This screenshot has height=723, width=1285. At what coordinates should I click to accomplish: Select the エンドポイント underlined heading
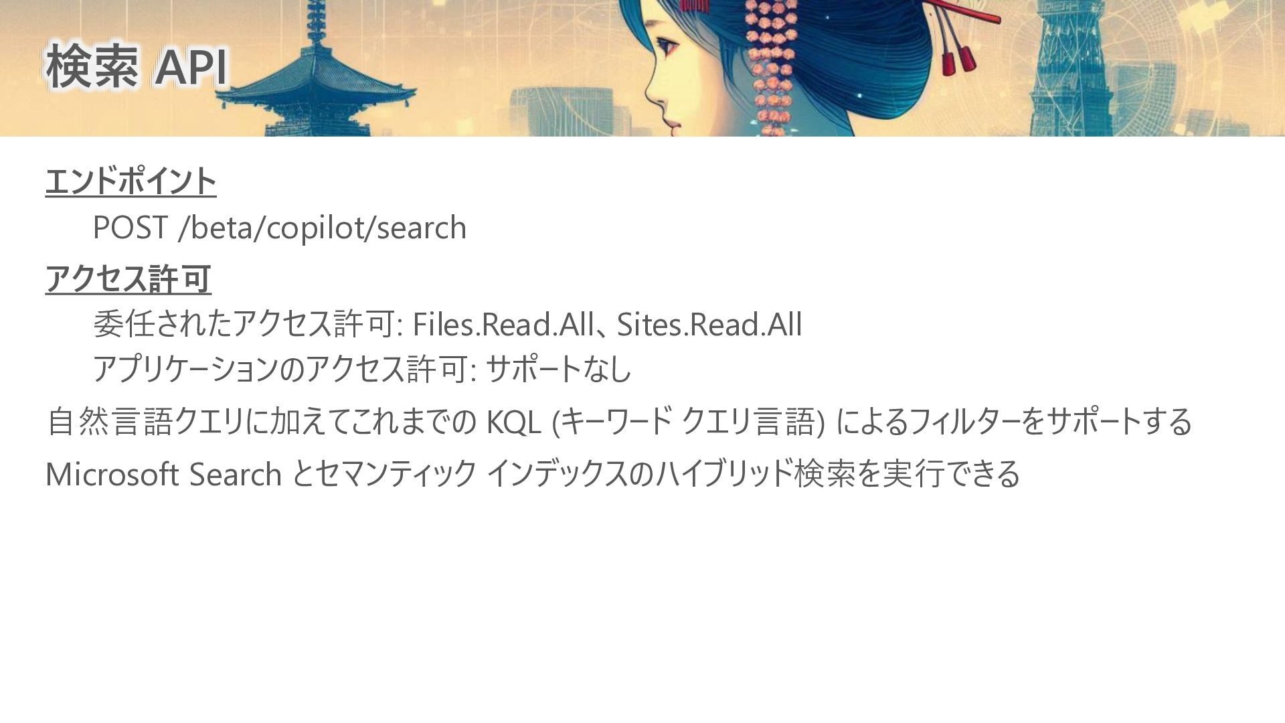tap(131, 181)
